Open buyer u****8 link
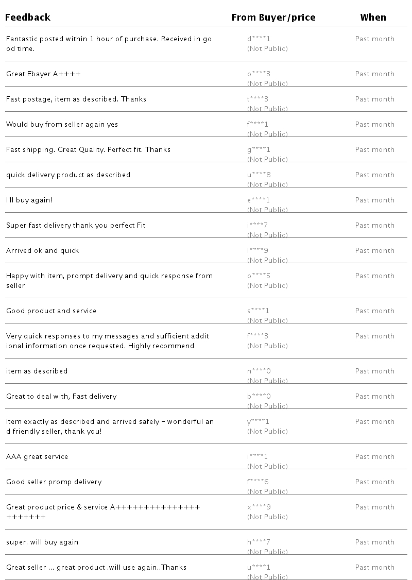Screen dimensions: 412x580 [x=259, y=175]
